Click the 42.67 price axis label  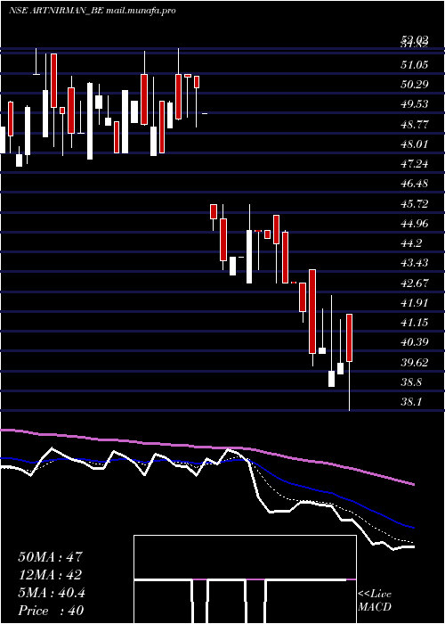click(x=415, y=283)
